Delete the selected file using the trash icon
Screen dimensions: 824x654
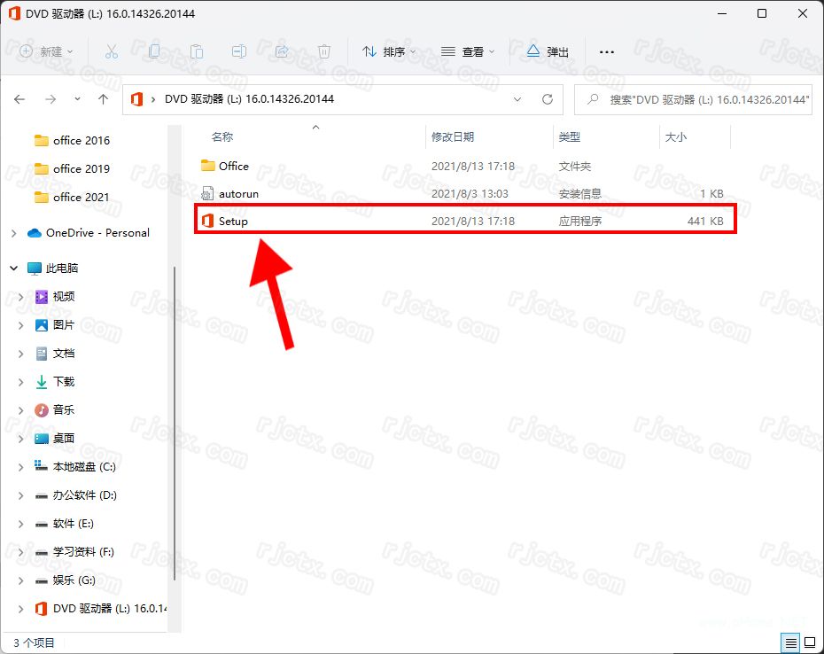tap(324, 51)
